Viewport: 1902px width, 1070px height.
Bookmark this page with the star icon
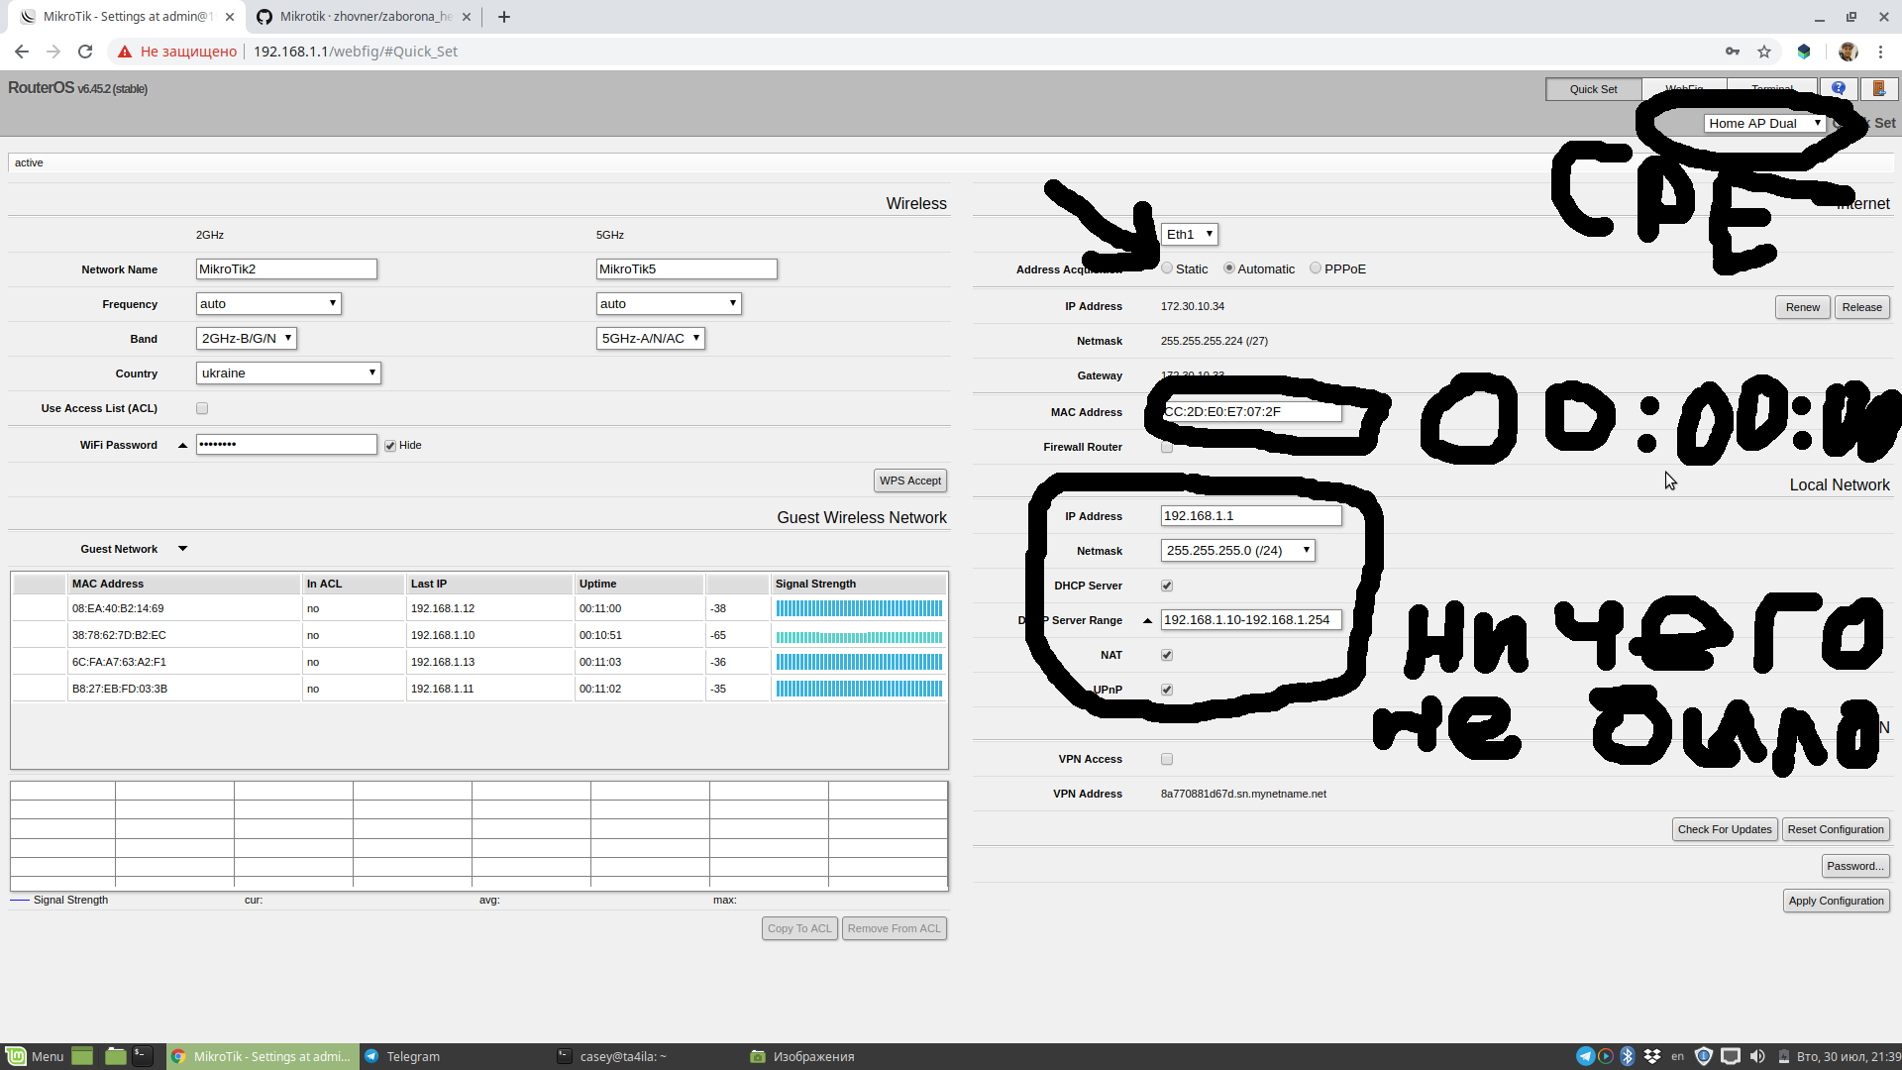click(1764, 52)
